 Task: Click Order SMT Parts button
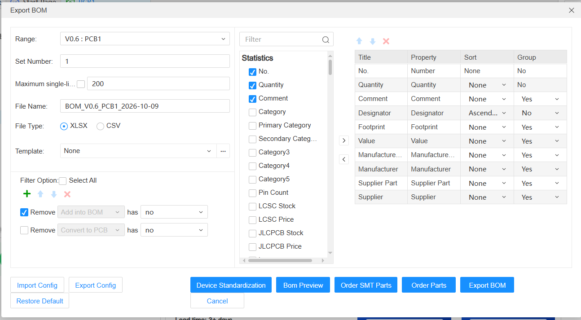366,285
